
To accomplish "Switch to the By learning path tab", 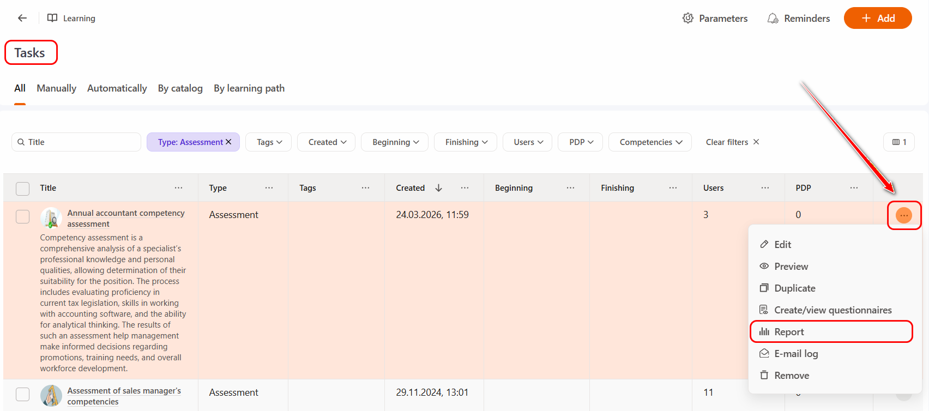I will pyautogui.click(x=249, y=88).
